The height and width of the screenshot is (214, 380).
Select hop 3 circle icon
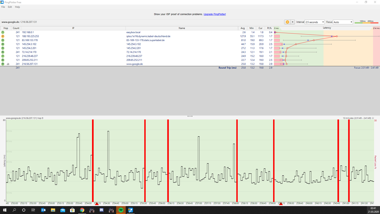(3, 40)
